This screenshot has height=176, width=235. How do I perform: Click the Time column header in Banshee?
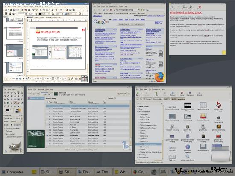(x=104, y=102)
